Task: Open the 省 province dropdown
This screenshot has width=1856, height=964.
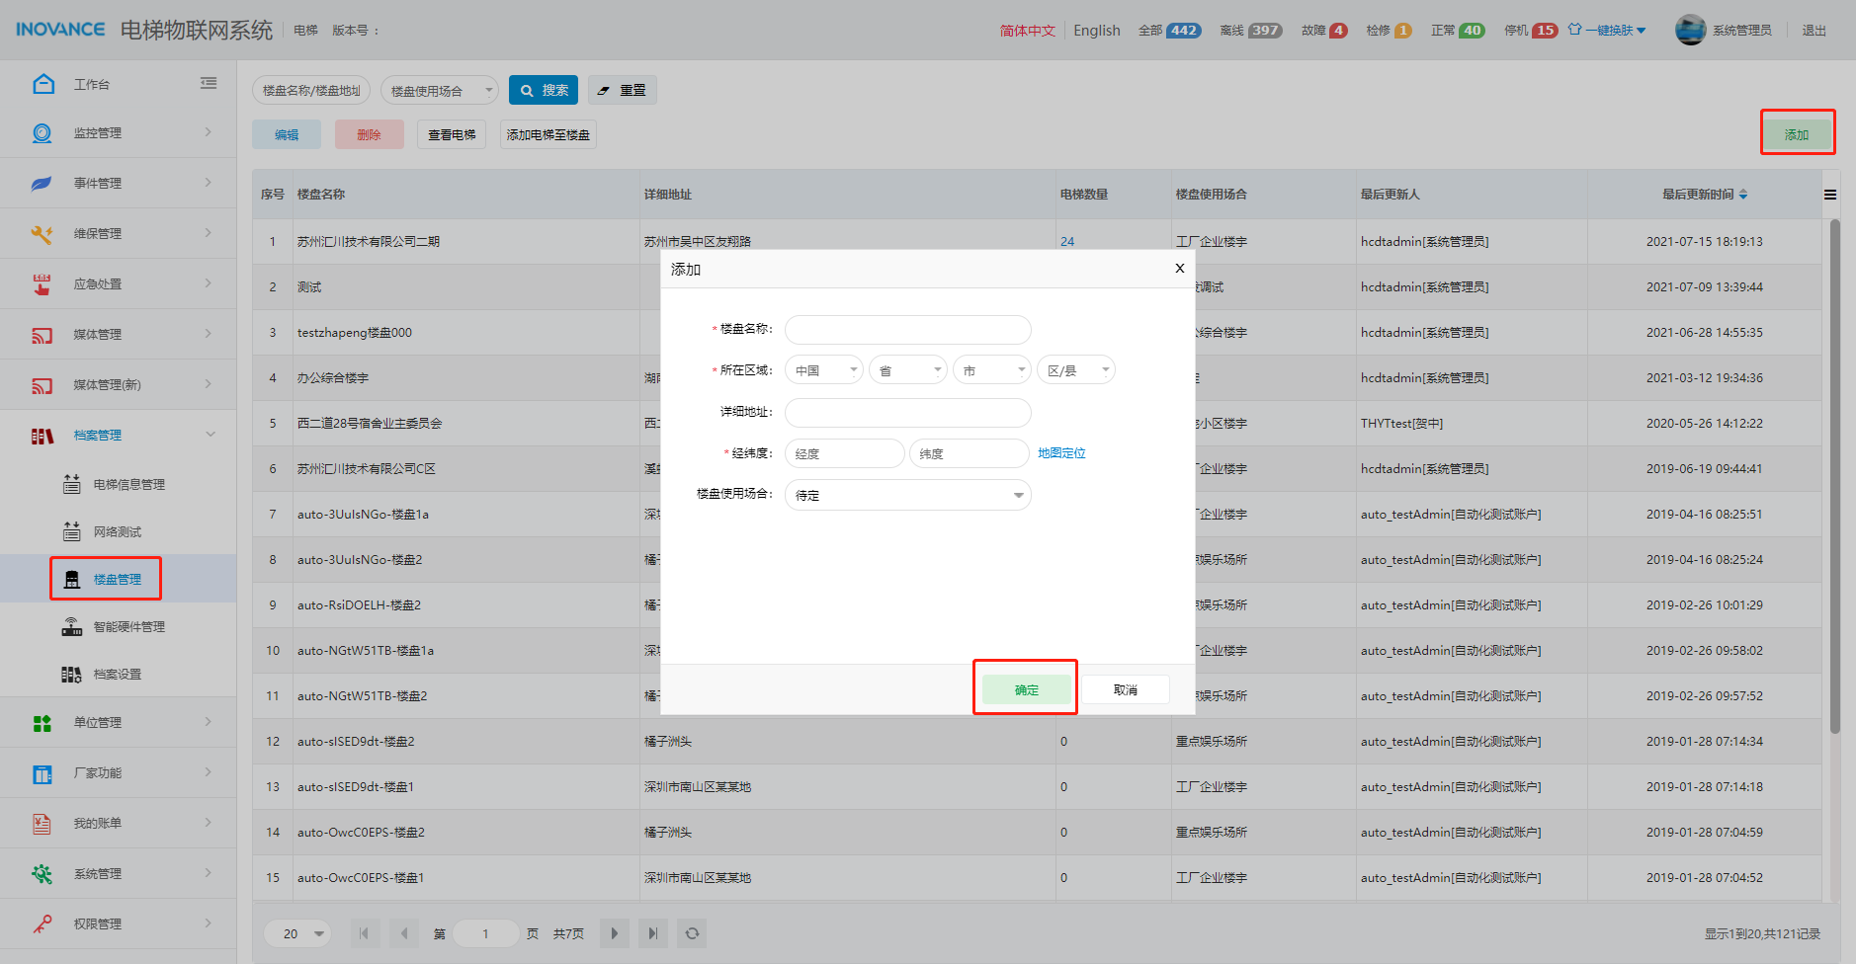Action: click(908, 370)
